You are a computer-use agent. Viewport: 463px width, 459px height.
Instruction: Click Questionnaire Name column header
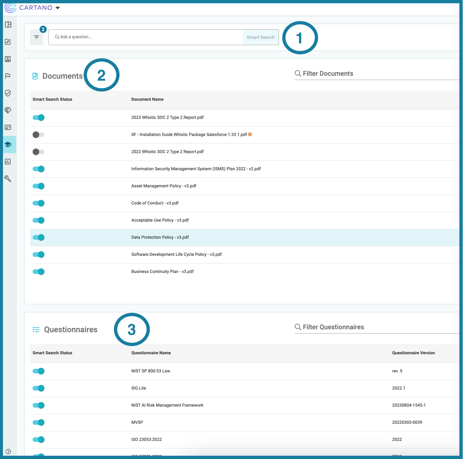[151, 353]
